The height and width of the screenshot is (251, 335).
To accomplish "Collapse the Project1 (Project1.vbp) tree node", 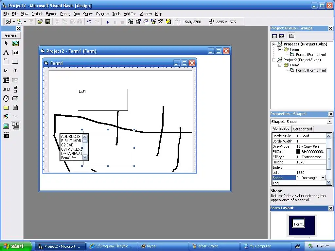I will tap(273, 44).
